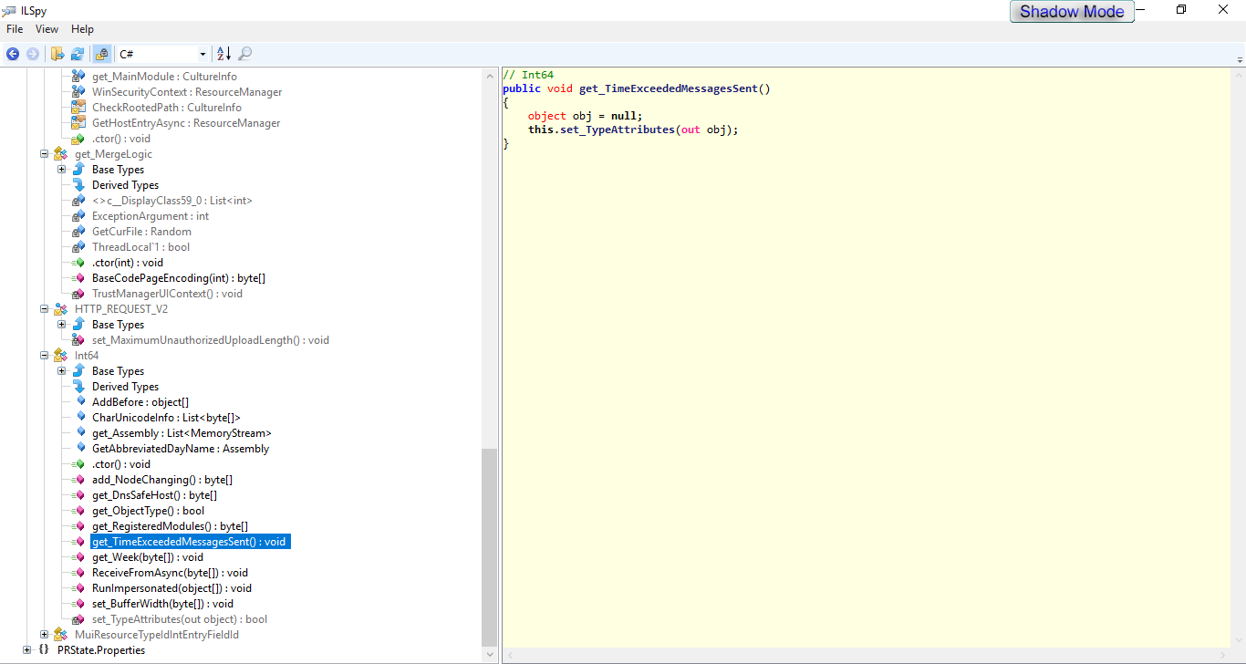Click the alphabetical sort A-Z icon
Viewport: 1246px width, 664px height.
pos(224,54)
